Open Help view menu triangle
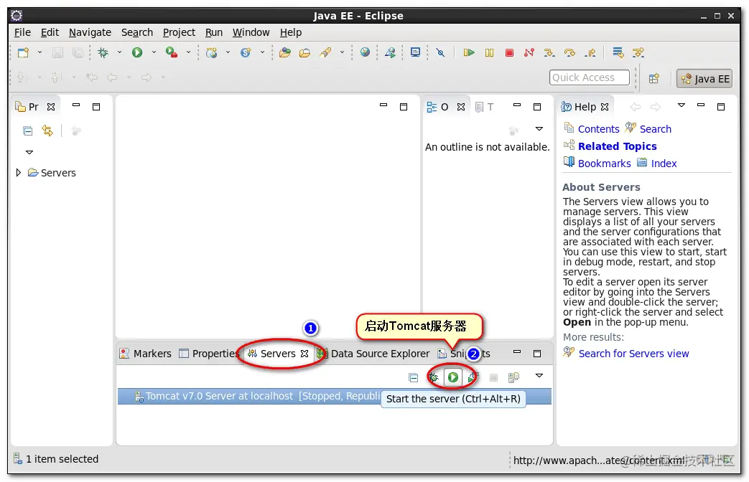749x482 pixels. click(681, 105)
